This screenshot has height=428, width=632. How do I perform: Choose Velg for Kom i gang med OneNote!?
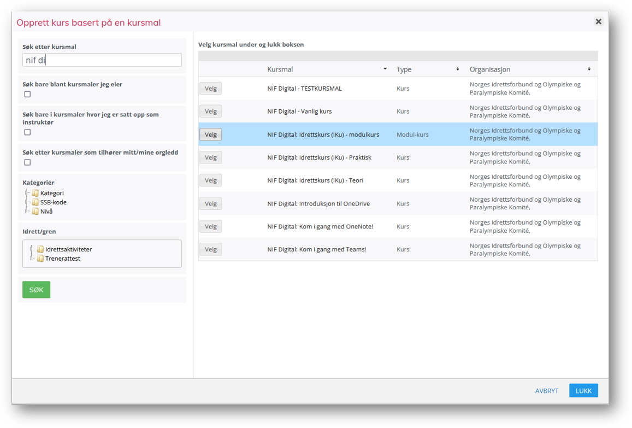(x=211, y=226)
